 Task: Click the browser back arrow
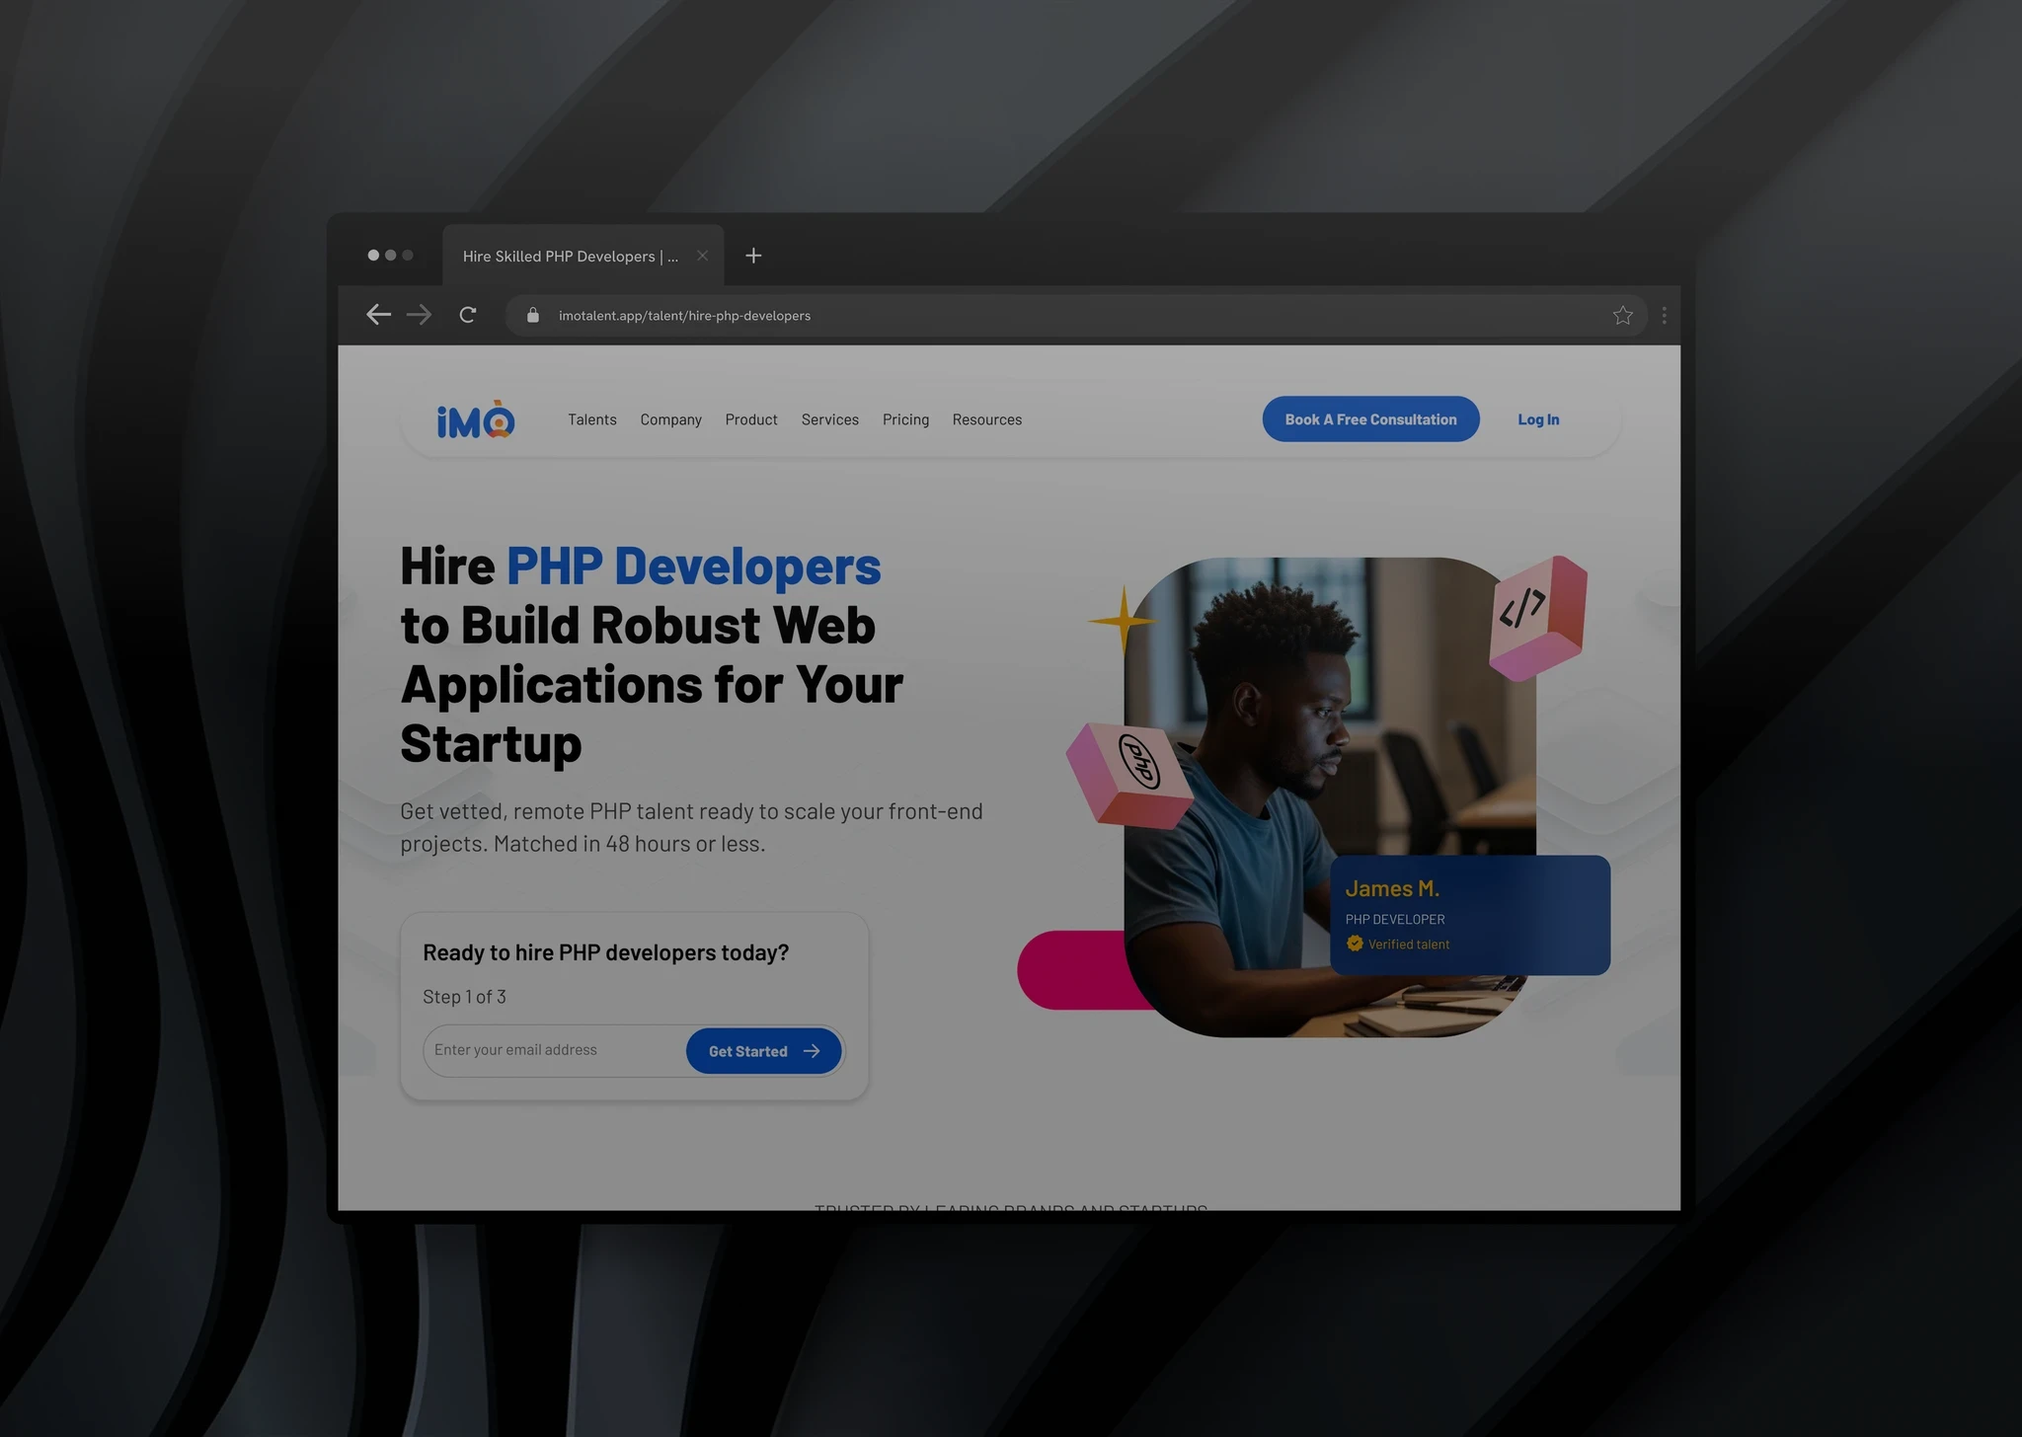tap(378, 315)
